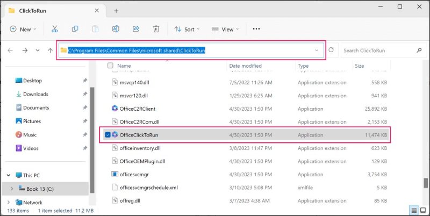Sort by Size column header

pos(359,66)
